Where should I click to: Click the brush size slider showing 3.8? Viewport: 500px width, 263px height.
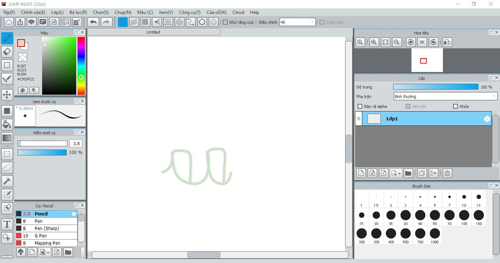click(42, 143)
